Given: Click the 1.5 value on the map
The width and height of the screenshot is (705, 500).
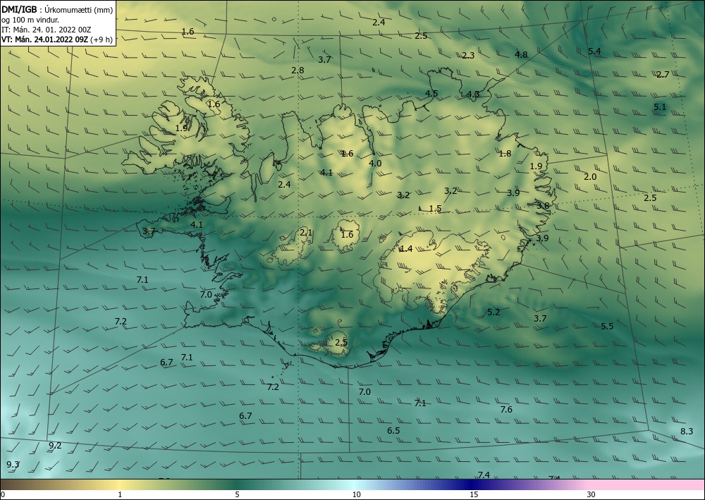Looking at the screenshot, I should point(435,209).
